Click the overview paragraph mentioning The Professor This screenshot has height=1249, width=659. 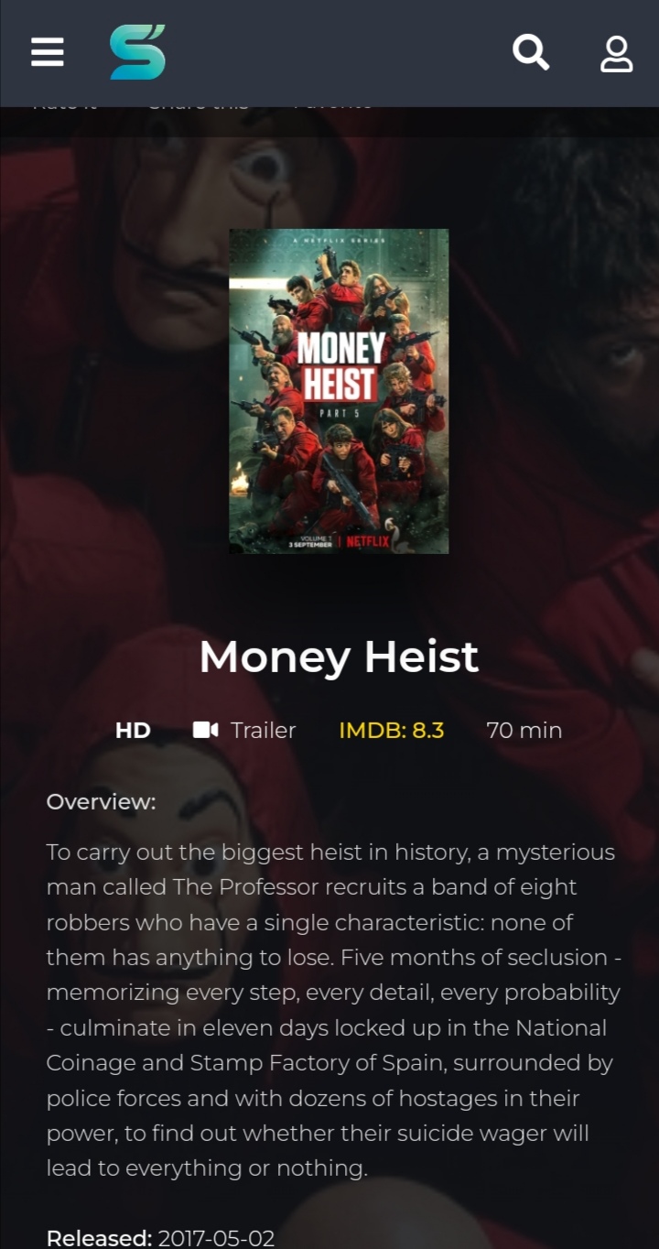pyautogui.click(x=334, y=1009)
